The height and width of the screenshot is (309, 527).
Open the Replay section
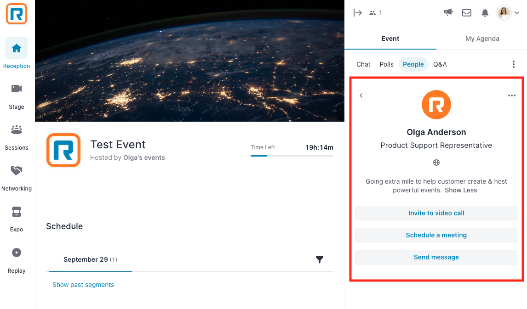click(x=17, y=261)
